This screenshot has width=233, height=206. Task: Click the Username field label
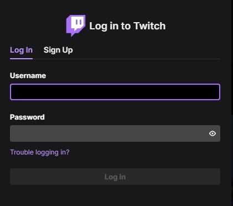(28, 75)
